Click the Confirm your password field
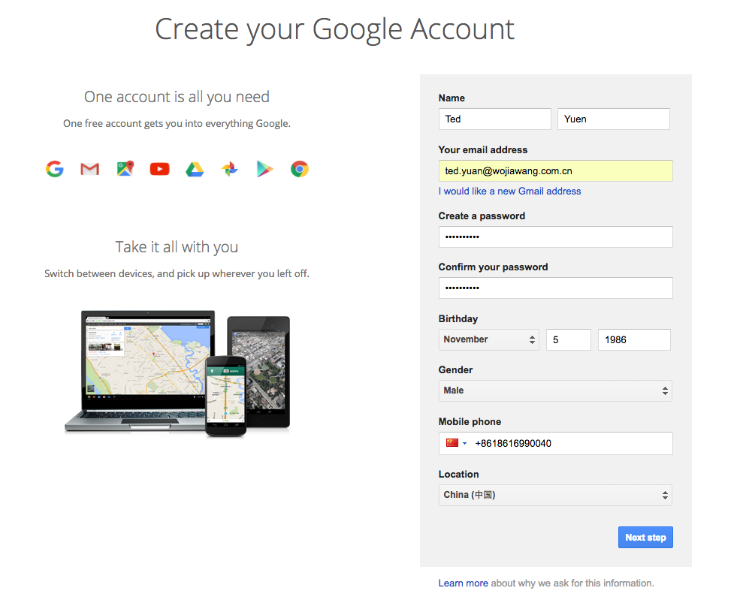The width and height of the screenshot is (737, 609). [x=556, y=288]
